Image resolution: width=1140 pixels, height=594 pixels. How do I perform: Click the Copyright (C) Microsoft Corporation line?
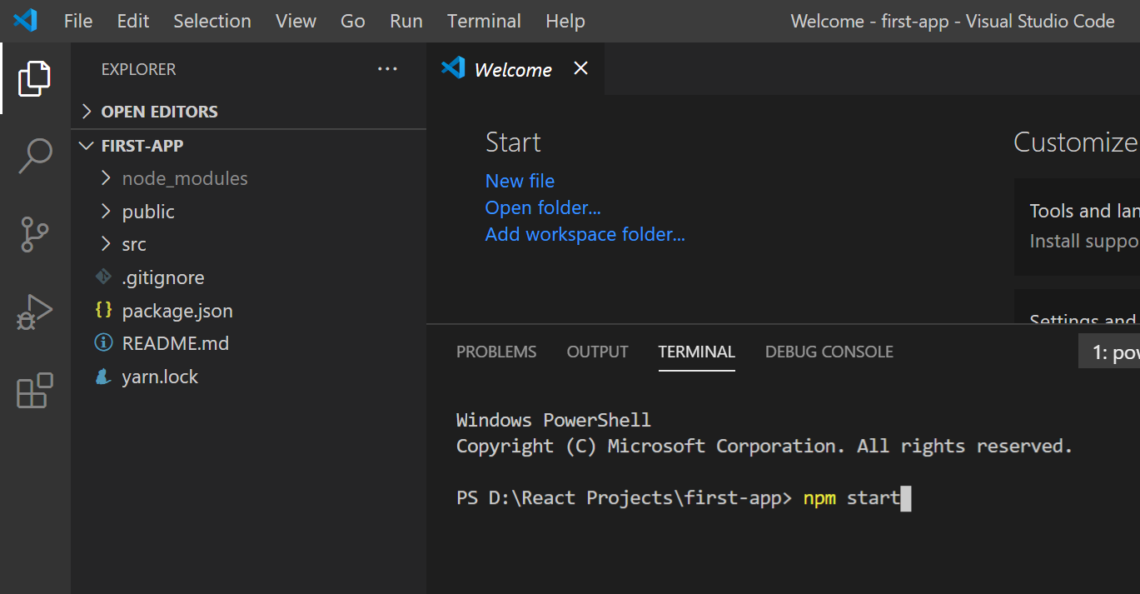pyautogui.click(x=764, y=446)
